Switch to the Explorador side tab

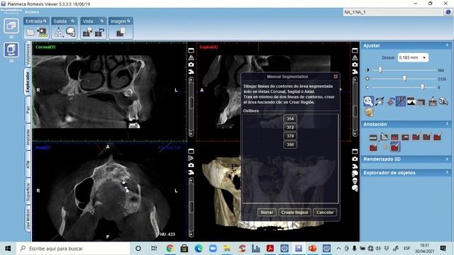(x=28, y=82)
